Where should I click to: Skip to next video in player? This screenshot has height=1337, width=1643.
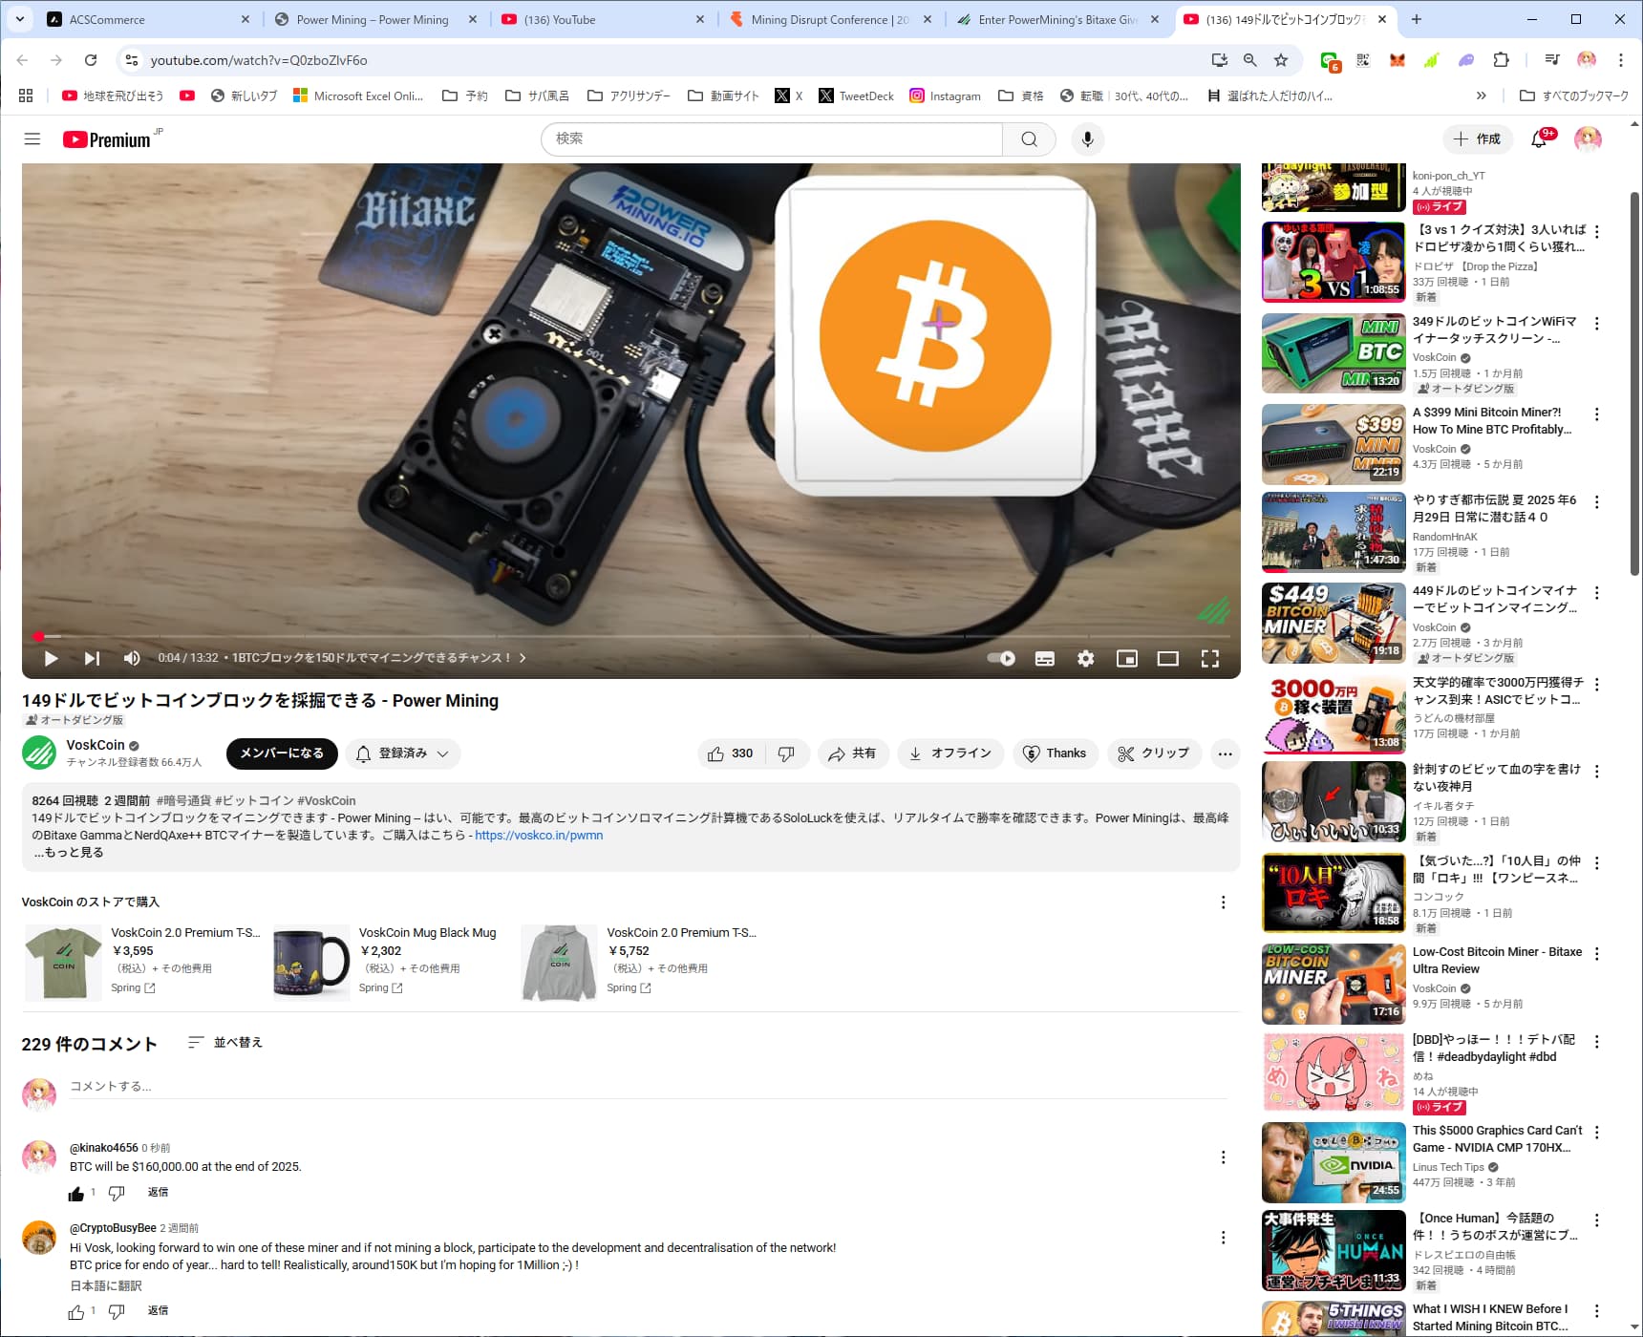tap(92, 659)
